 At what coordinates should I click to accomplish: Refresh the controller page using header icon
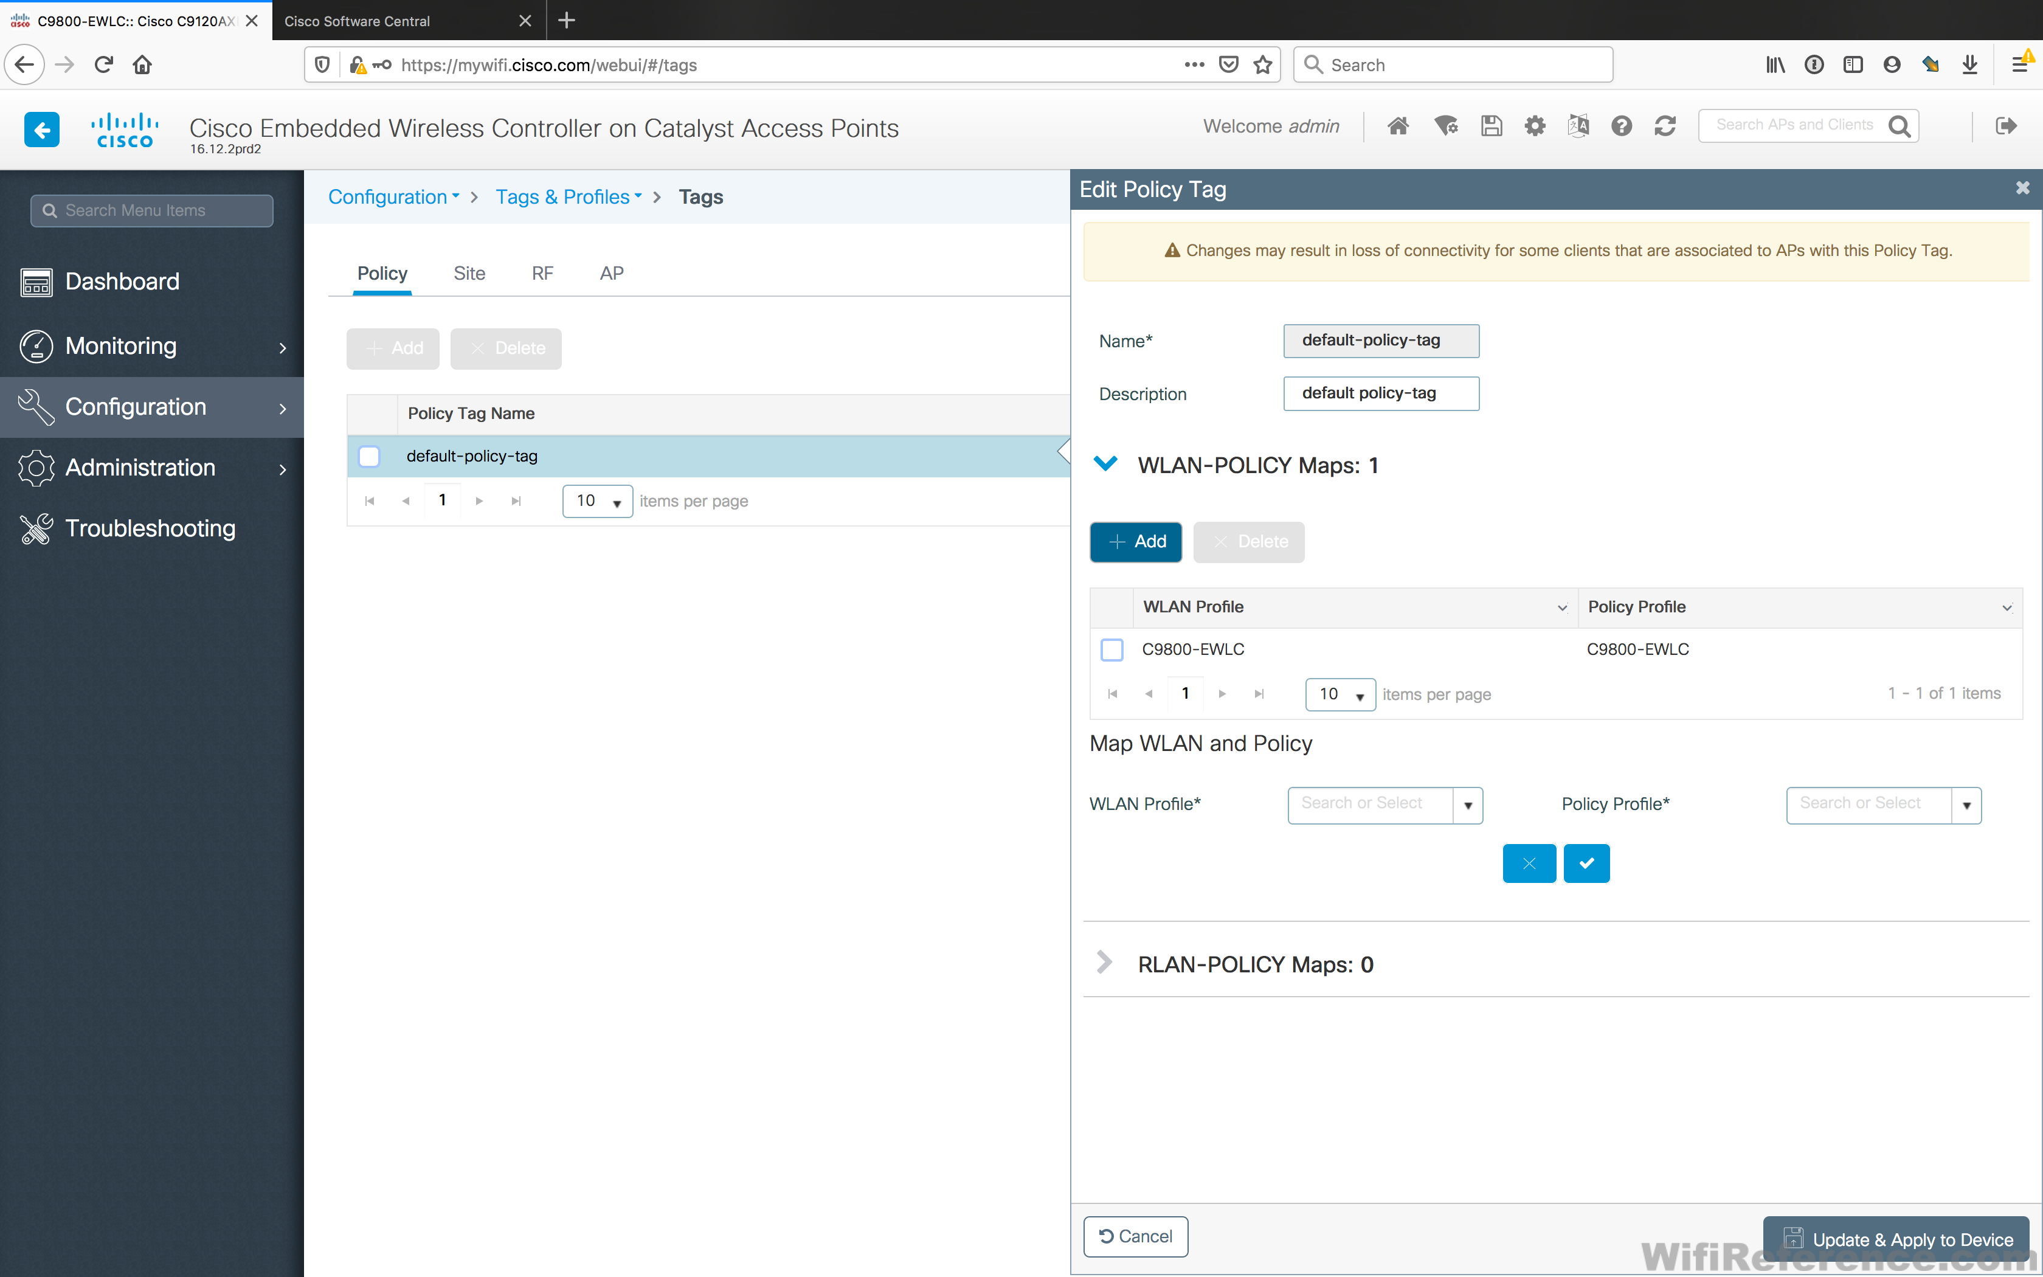click(1665, 126)
